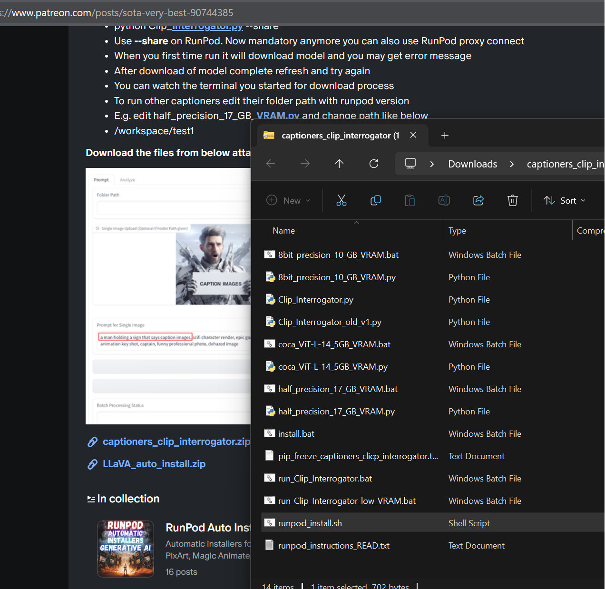Select half_precision_17_GB_VRAM.bat file name
Viewport: 605px width, 589px height.
(338, 389)
